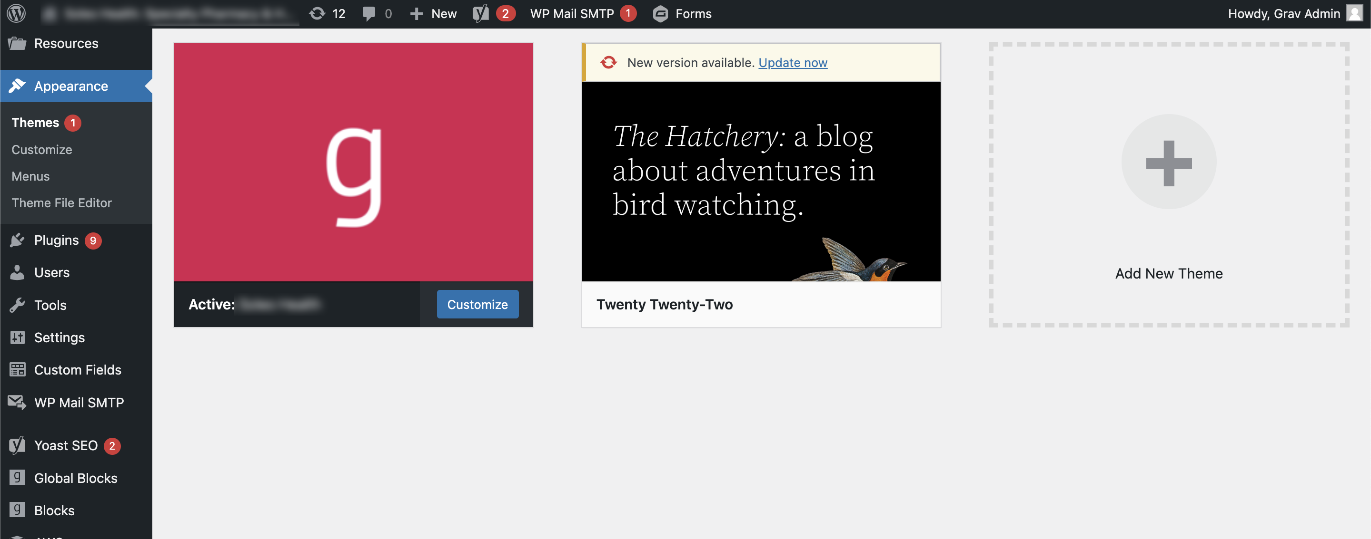The height and width of the screenshot is (539, 1371).
Task: Click the Custom Fields table icon
Action: (17, 369)
